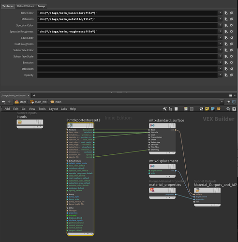Open file chooser for Metalness
The height and width of the screenshot is (242, 238).
226,19
